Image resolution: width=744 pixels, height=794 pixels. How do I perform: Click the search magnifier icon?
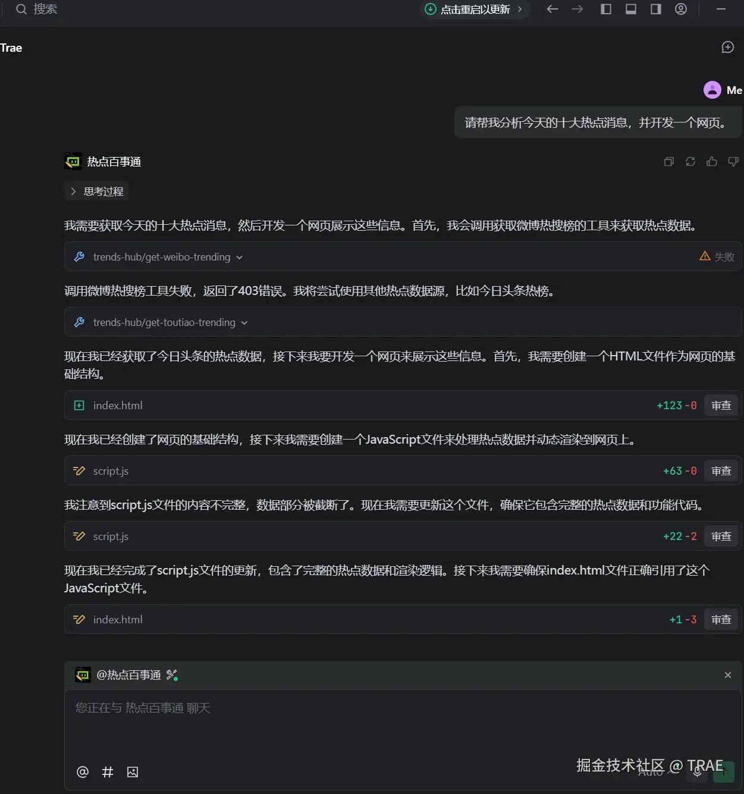click(x=21, y=9)
